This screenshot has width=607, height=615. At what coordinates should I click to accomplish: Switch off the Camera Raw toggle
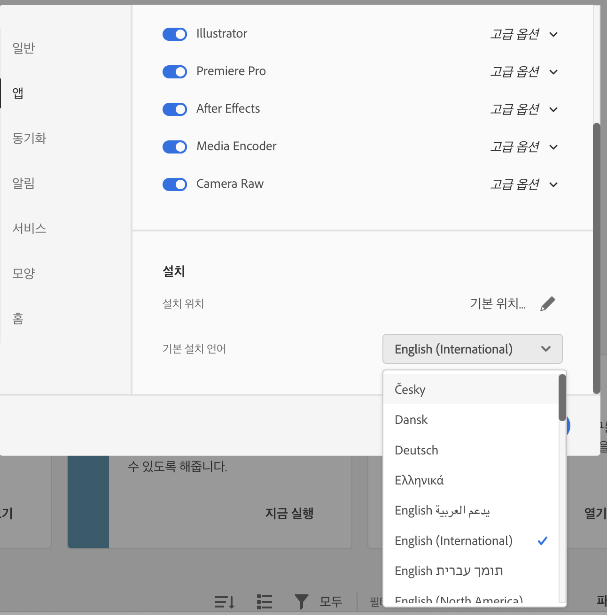pyautogui.click(x=175, y=184)
